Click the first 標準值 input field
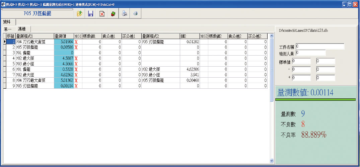Viewport: 360px width, 167px height. tap(301, 61)
